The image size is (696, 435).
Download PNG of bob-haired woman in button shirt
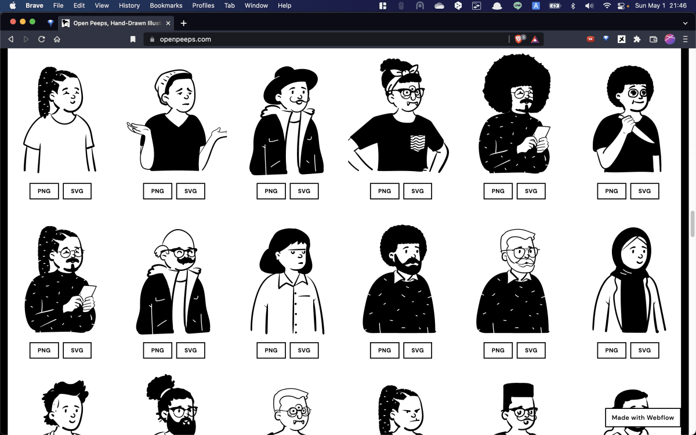(271, 350)
